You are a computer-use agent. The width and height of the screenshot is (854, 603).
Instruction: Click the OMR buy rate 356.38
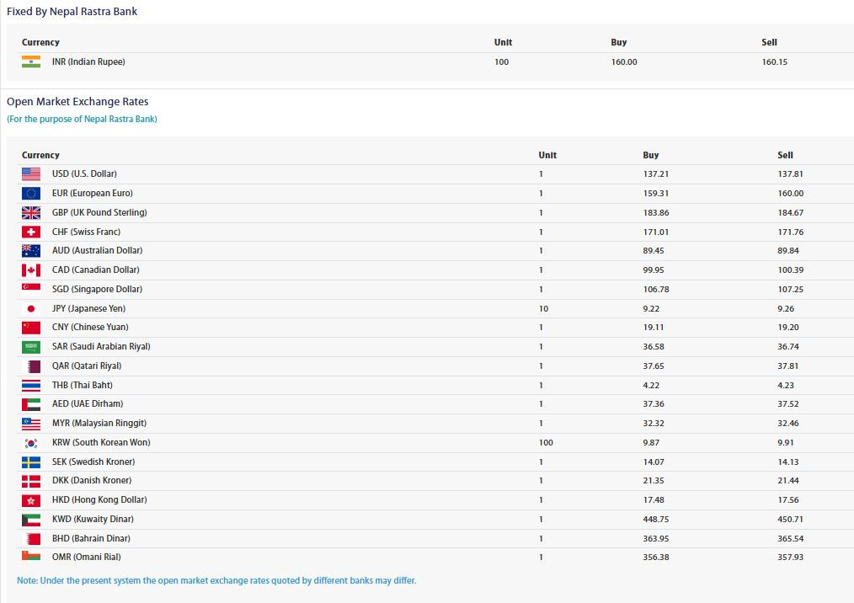(656, 558)
